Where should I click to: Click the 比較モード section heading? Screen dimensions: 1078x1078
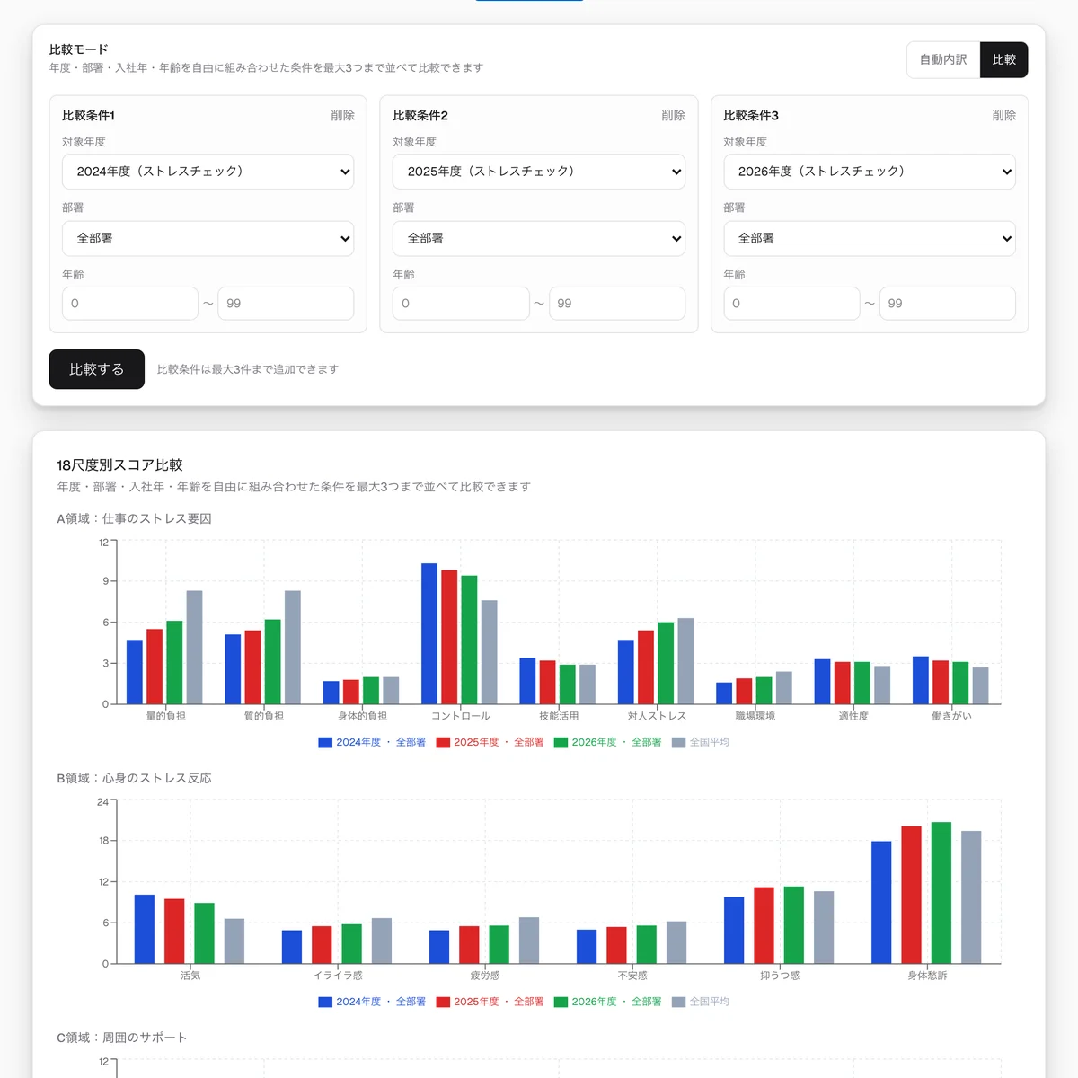(x=79, y=50)
